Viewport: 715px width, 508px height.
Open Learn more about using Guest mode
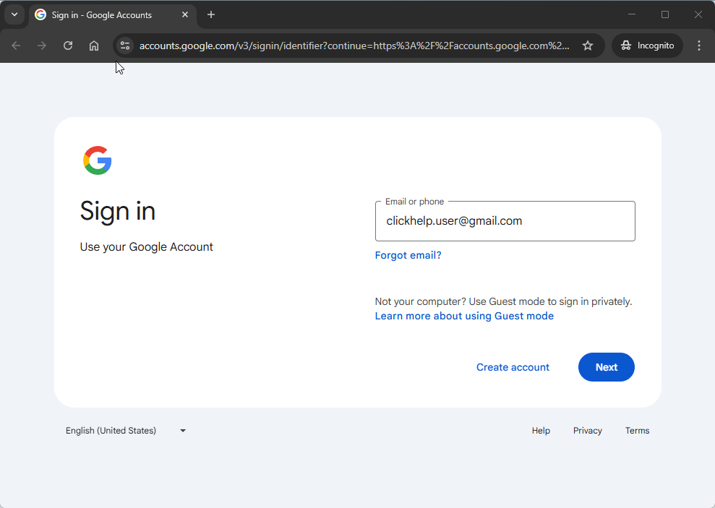click(464, 316)
